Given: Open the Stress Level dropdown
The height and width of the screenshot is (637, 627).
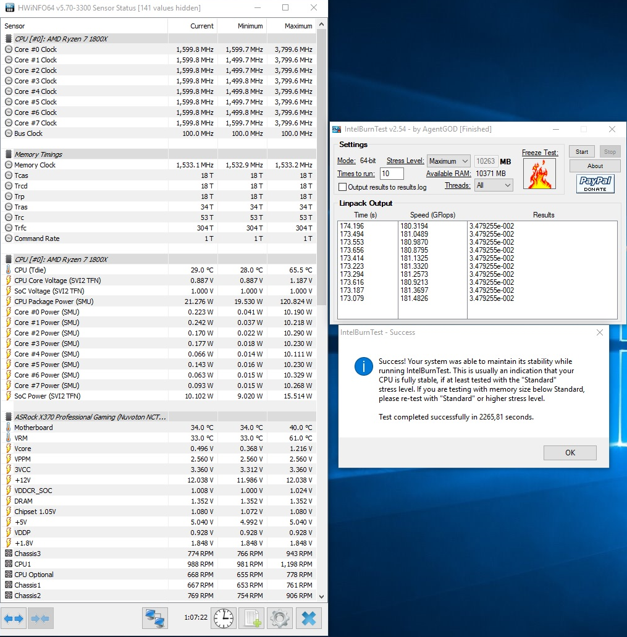Looking at the screenshot, I should pyautogui.click(x=448, y=161).
